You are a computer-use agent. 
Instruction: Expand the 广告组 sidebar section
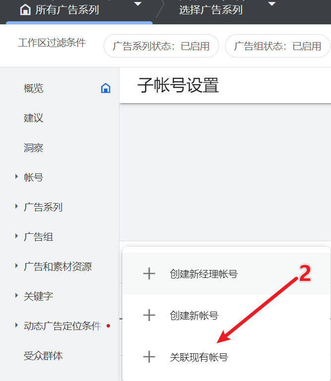coord(16,236)
